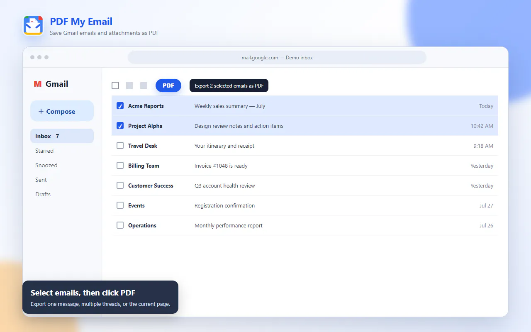Screen dimensions: 531x332
Task: Click the blue PDF export button
Action: 168,85
